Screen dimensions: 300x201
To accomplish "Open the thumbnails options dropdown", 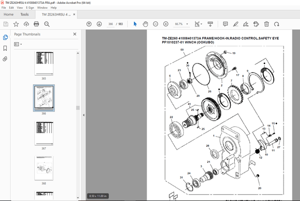I will (18, 44).
